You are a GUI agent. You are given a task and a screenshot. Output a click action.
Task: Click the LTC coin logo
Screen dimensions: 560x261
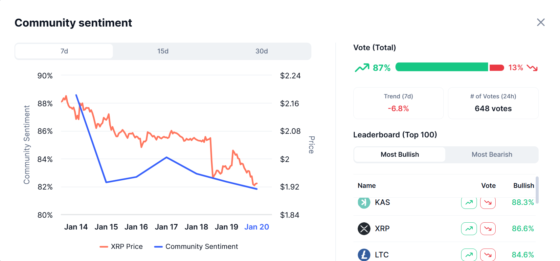tap(364, 255)
